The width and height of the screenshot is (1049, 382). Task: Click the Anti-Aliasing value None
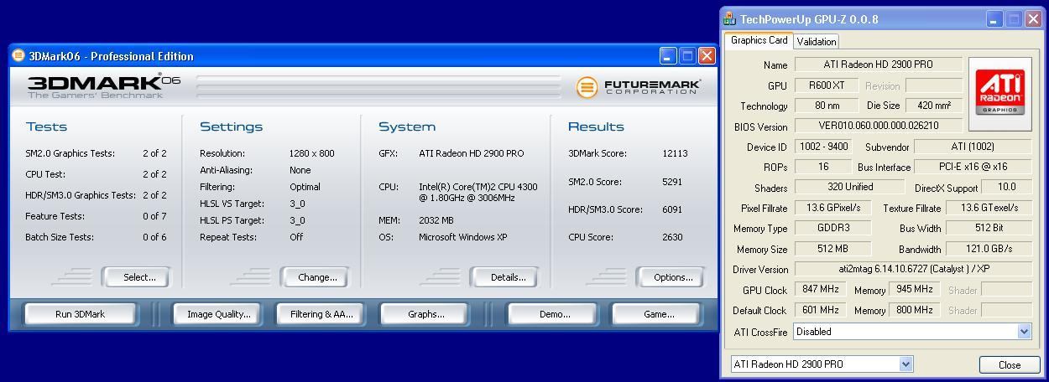(300, 170)
